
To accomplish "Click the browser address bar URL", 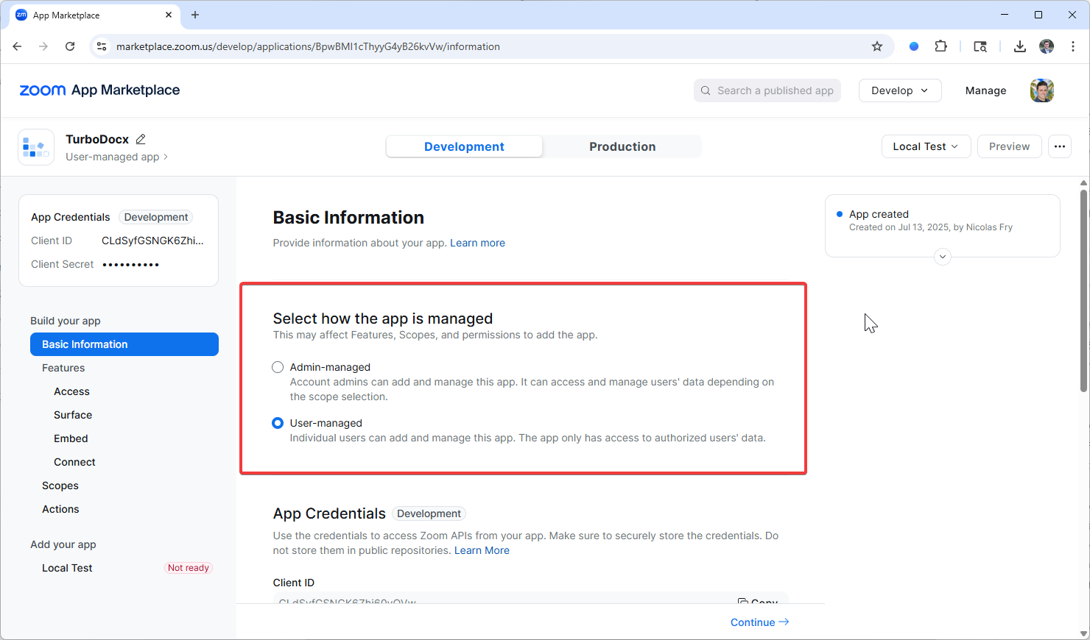I will pyautogui.click(x=308, y=46).
